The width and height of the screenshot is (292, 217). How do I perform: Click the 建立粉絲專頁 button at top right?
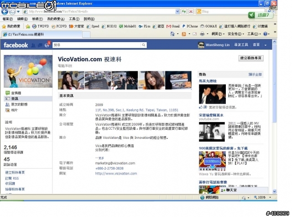coord(251,58)
